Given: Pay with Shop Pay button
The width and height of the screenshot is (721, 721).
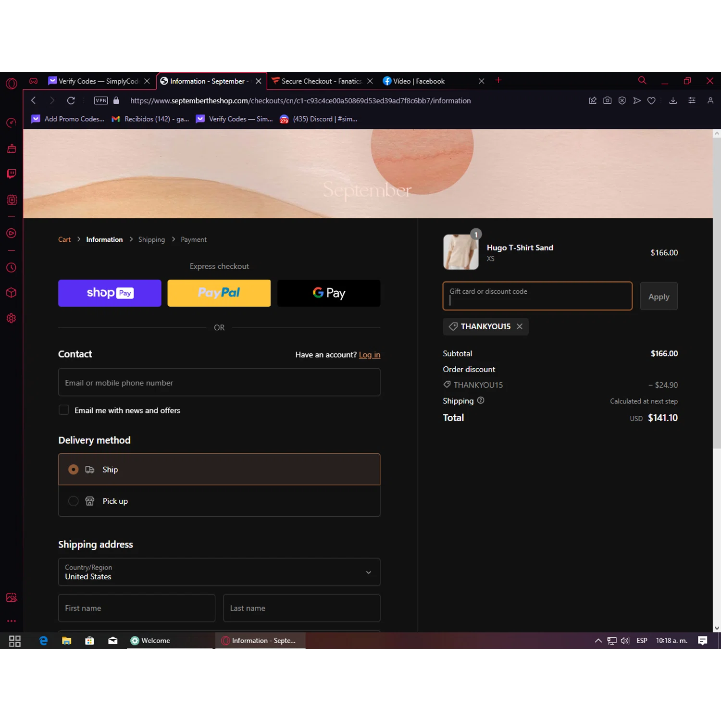Looking at the screenshot, I should [110, 293].
